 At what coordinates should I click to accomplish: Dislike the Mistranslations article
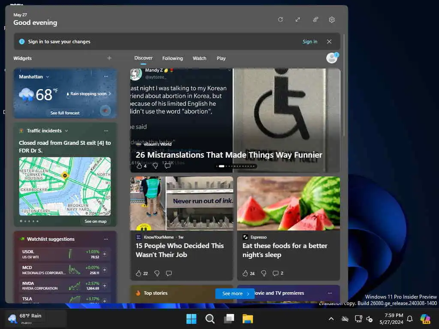[155, 166]
